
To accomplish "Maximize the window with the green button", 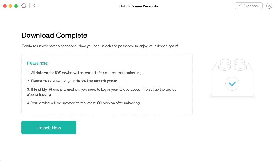I will [x=16, y=6].
